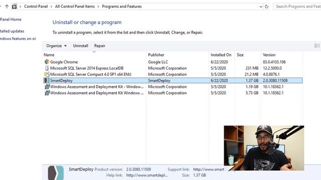Navigate to Control Panel in the breadcrumb
This screenshot has width=321, height=180.
(x=36, y=6)
